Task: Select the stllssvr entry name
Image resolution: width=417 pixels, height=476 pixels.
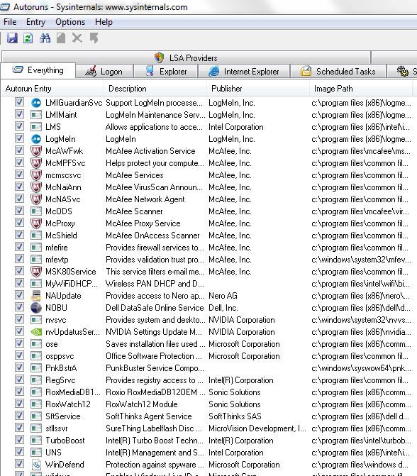Action: pyautogui.click(x=57, y=428)
